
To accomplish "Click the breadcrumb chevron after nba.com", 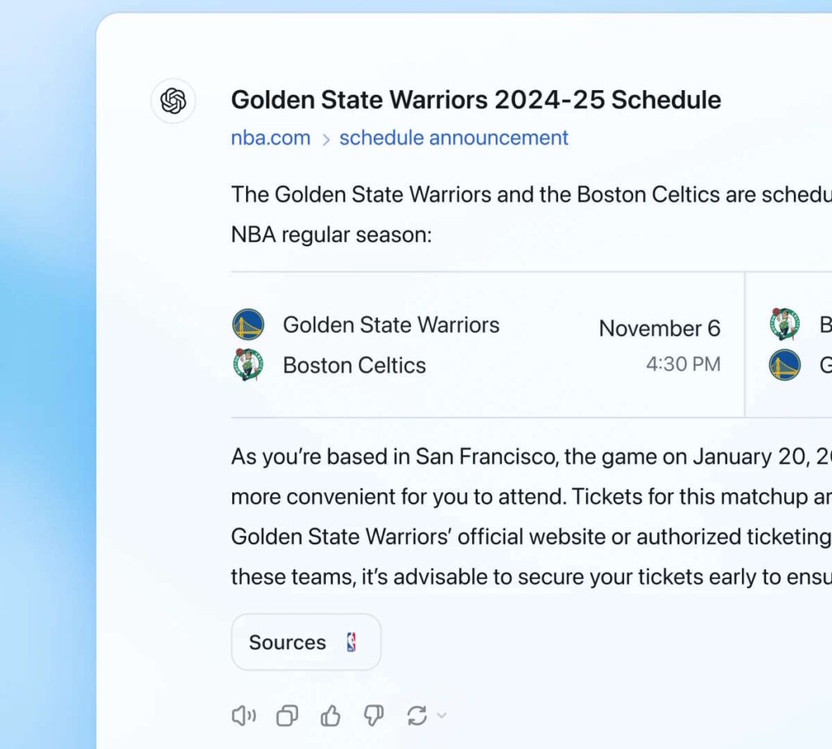I will coord(326,139).
